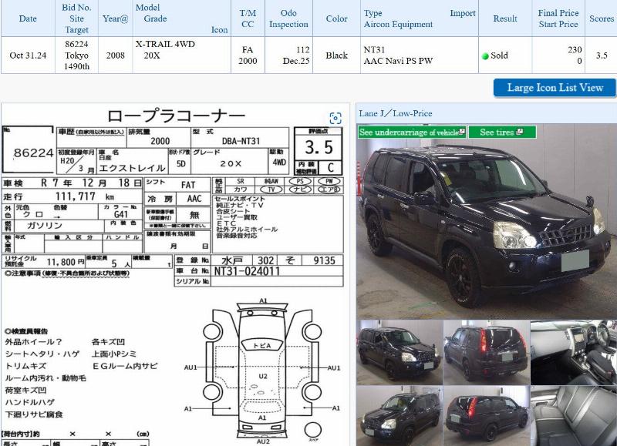Screen dimensions: 617x446
Task: Click the Date column header
Action: pos(28,18)
